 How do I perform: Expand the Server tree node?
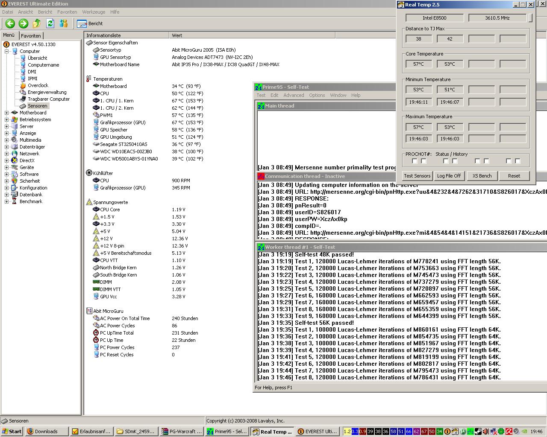click(7, 126)
